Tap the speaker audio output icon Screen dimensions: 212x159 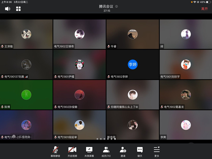[8, 9]
